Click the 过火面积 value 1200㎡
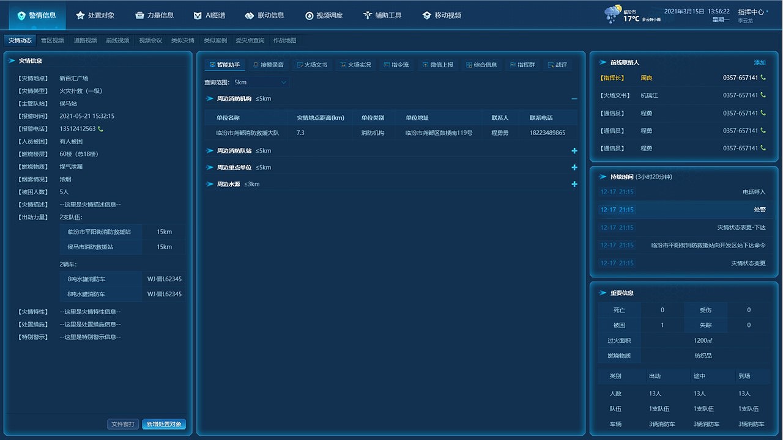 [x=702, y=340]
